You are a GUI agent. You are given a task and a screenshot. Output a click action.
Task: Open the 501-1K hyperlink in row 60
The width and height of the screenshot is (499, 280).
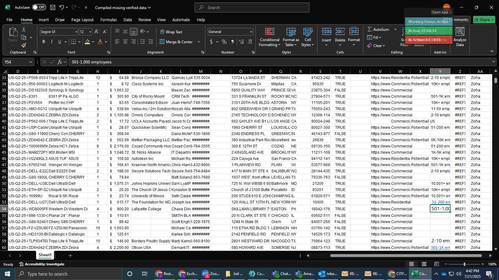(x=440, y=247)
